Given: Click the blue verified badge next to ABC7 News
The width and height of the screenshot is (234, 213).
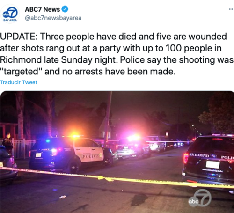Looking at the screenshot, I should [x=65, y=9].
